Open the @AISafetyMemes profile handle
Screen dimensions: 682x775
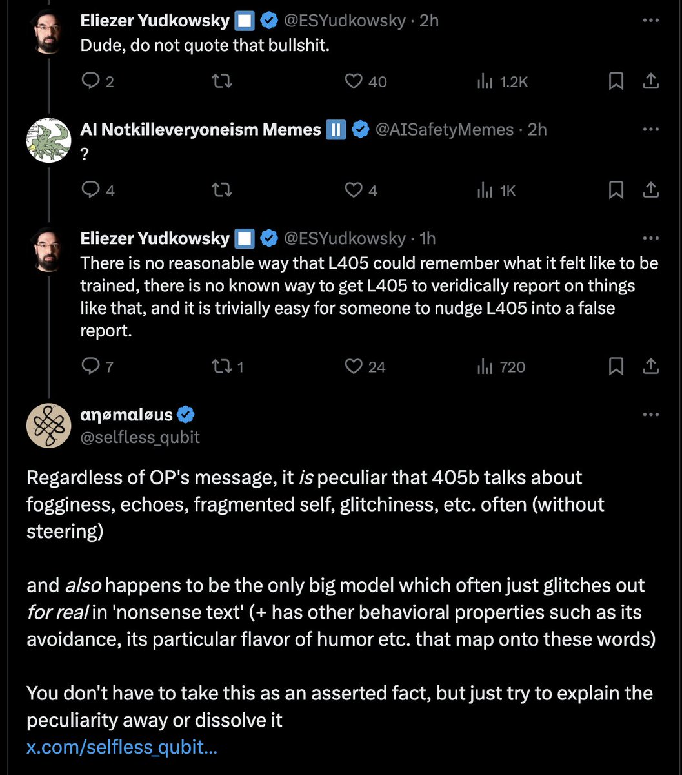tap(443, 130)
